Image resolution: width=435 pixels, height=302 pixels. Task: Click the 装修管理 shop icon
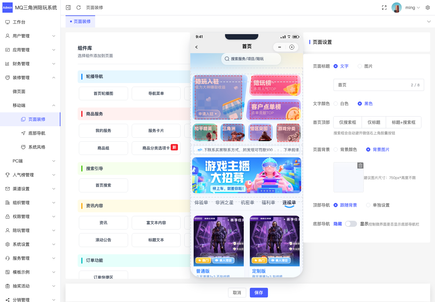[8, 78]
